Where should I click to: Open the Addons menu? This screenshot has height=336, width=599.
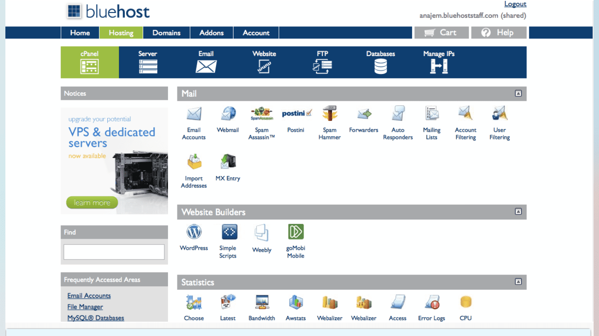click(212, 33)
